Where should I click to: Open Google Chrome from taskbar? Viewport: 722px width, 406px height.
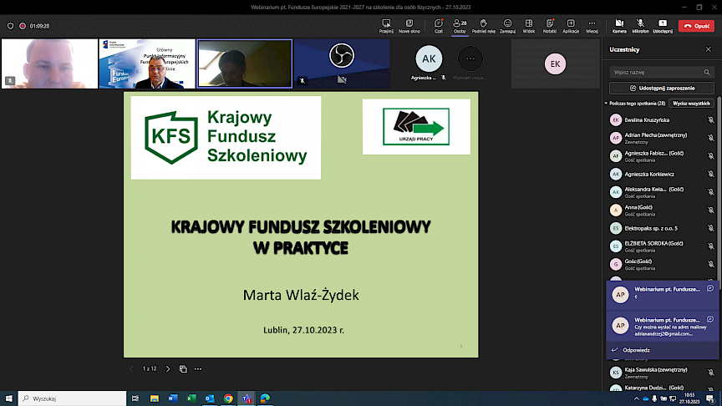click(x=228, y=398)
